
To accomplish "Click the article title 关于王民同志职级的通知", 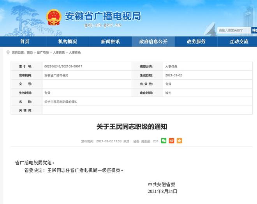I will pyautogui.click(x=128, y=127).
